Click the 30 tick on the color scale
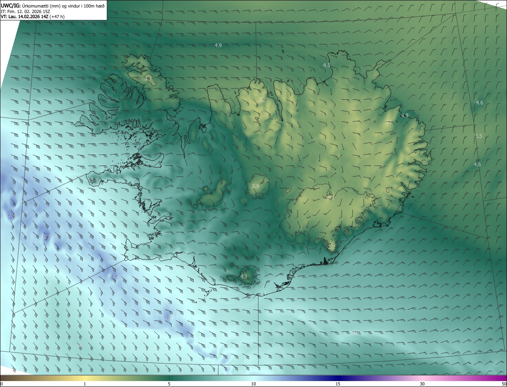507x387 pixels. point(422,384)
